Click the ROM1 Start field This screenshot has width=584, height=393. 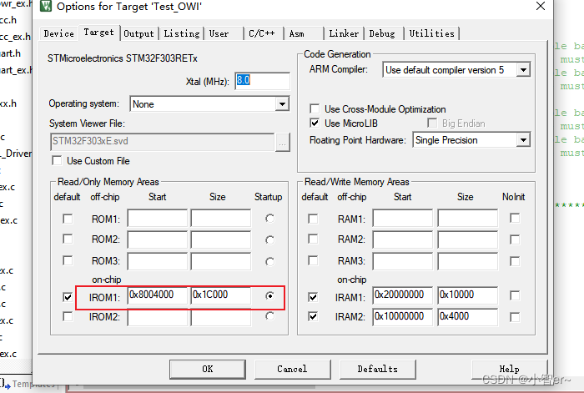tap(157, 218)
